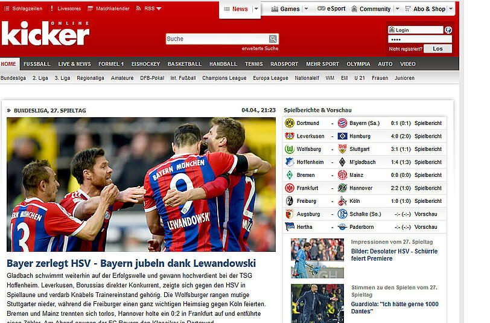Select HOME in main navigation
The height and width of the screenshot is (323, 490).
click(8, 64)
